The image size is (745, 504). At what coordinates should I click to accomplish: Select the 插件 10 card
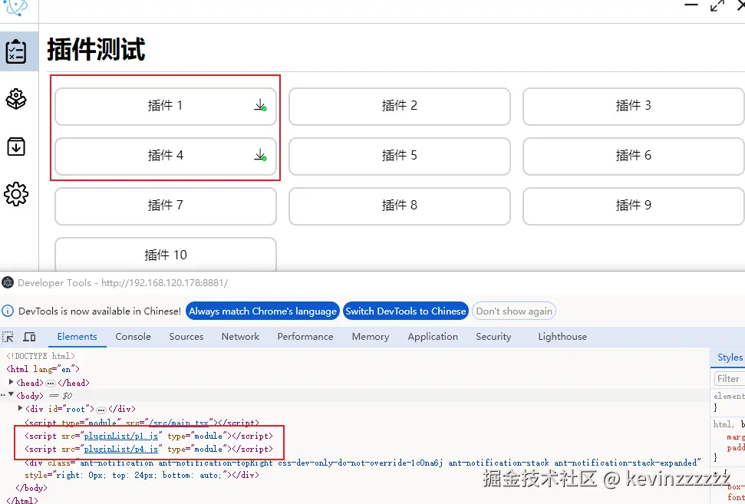(x=166, y=255)
